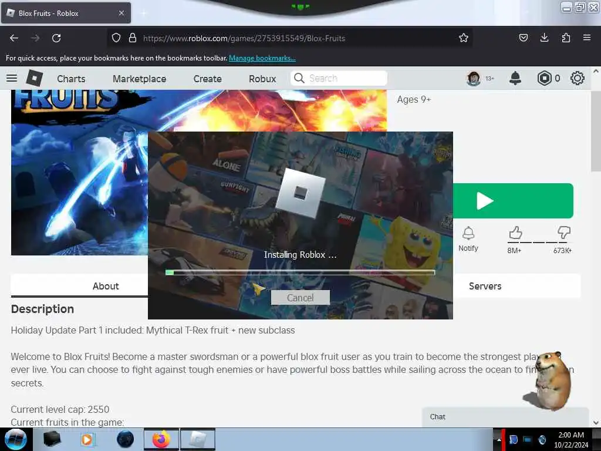This screenshot has height=451, width=601.
Task: Click the Description heading
Action: [x=42, y=309]
